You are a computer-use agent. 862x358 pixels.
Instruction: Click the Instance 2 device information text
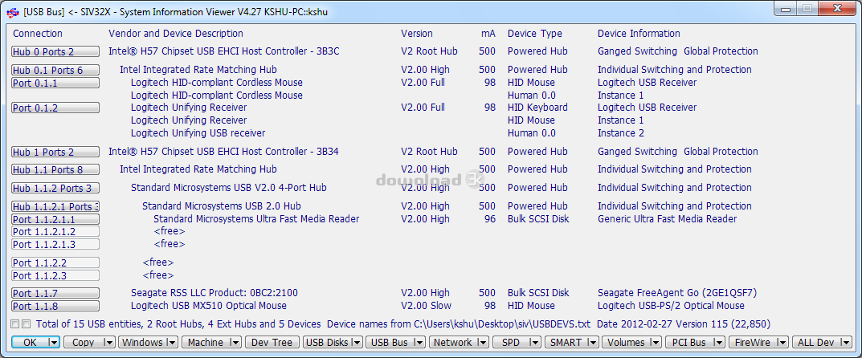coord(621,133)
